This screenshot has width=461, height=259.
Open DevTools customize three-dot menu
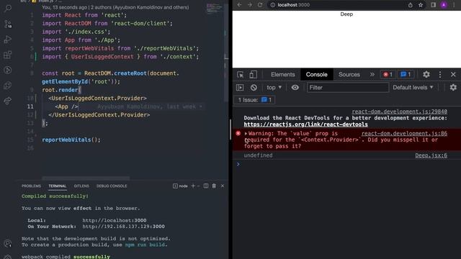pyautogui.click(x=440, y=75)
